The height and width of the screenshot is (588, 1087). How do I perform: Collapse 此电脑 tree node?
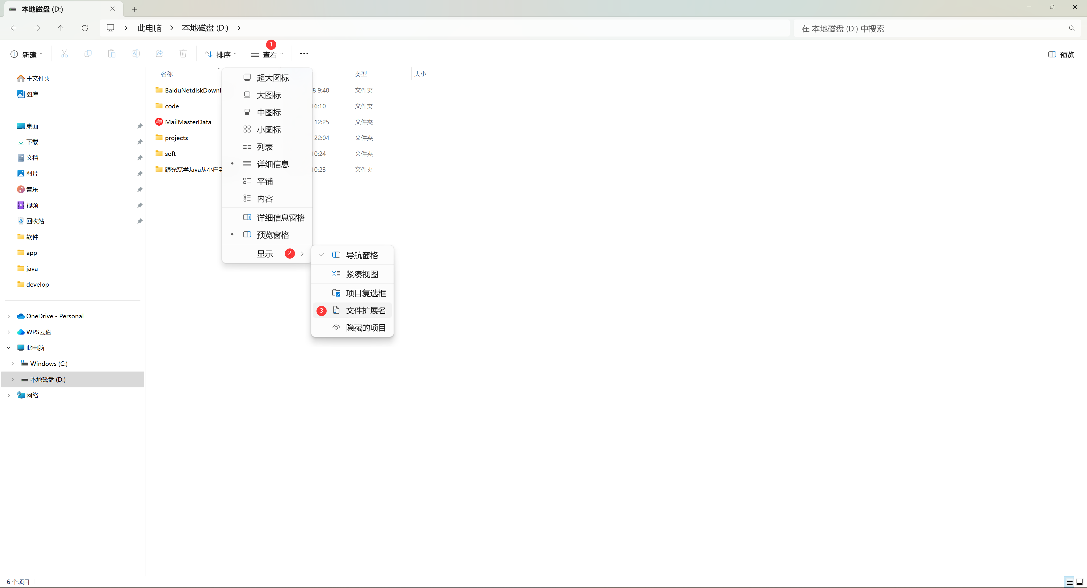[8, 348]
